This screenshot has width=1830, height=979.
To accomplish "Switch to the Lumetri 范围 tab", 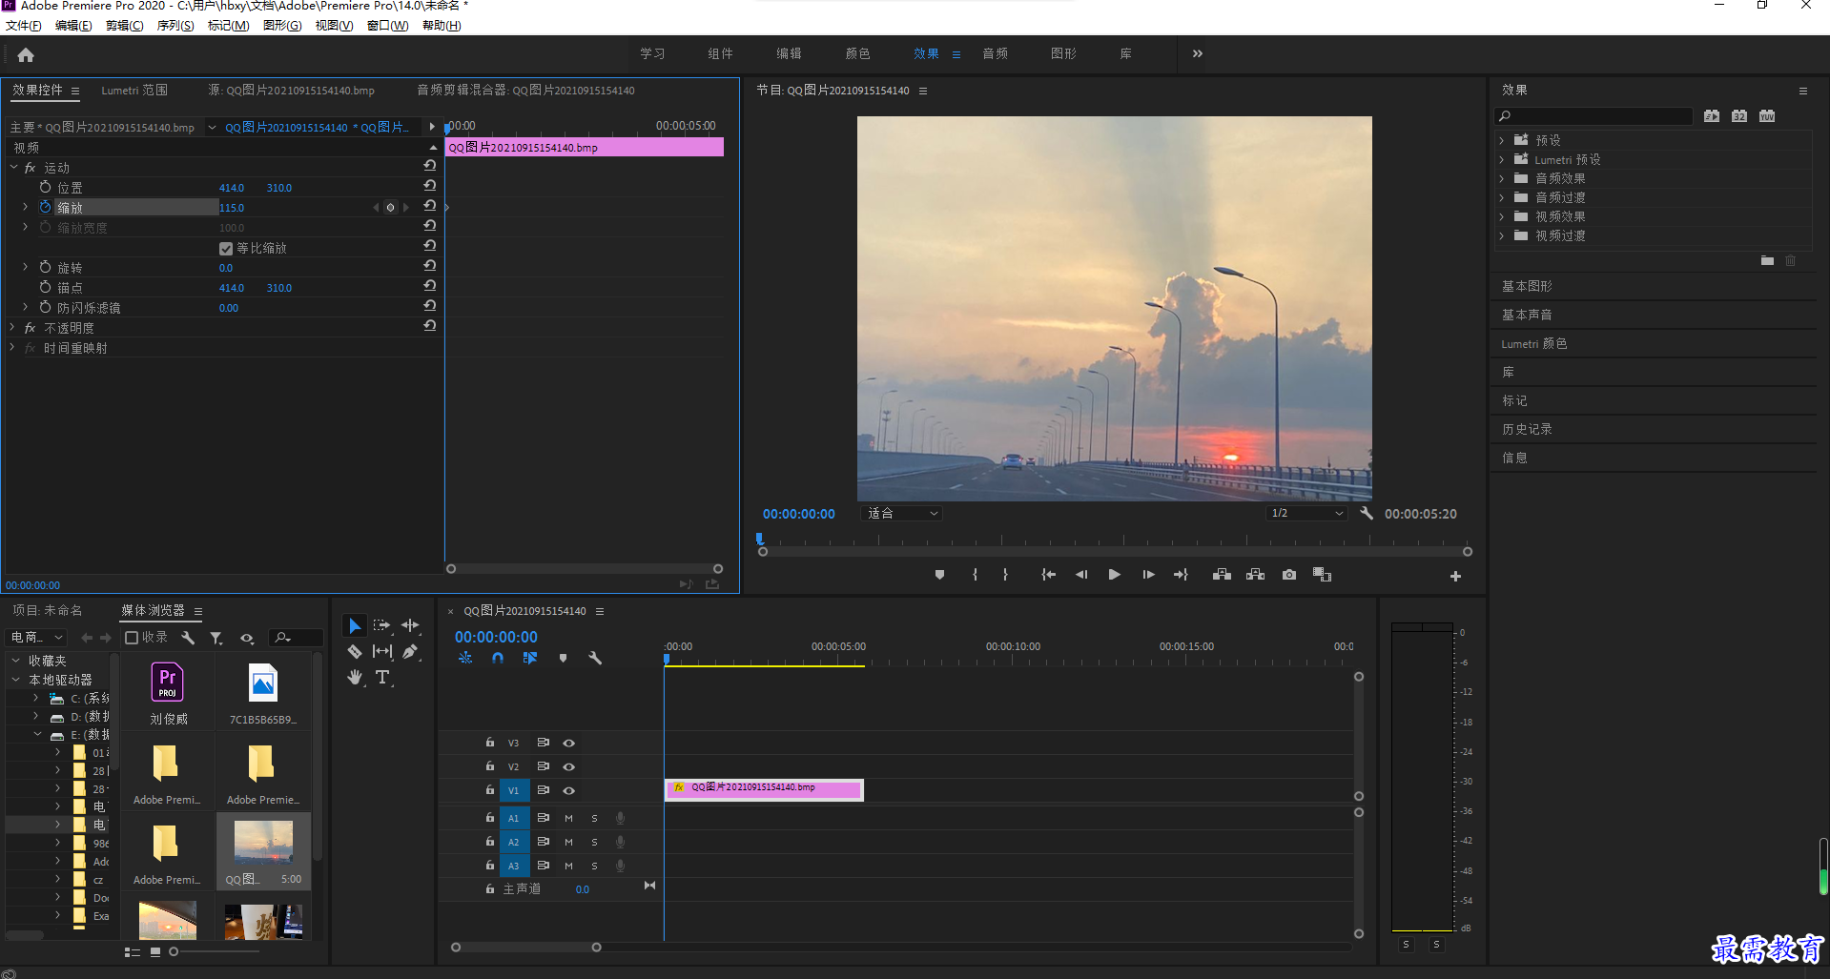I will (134, 91).
